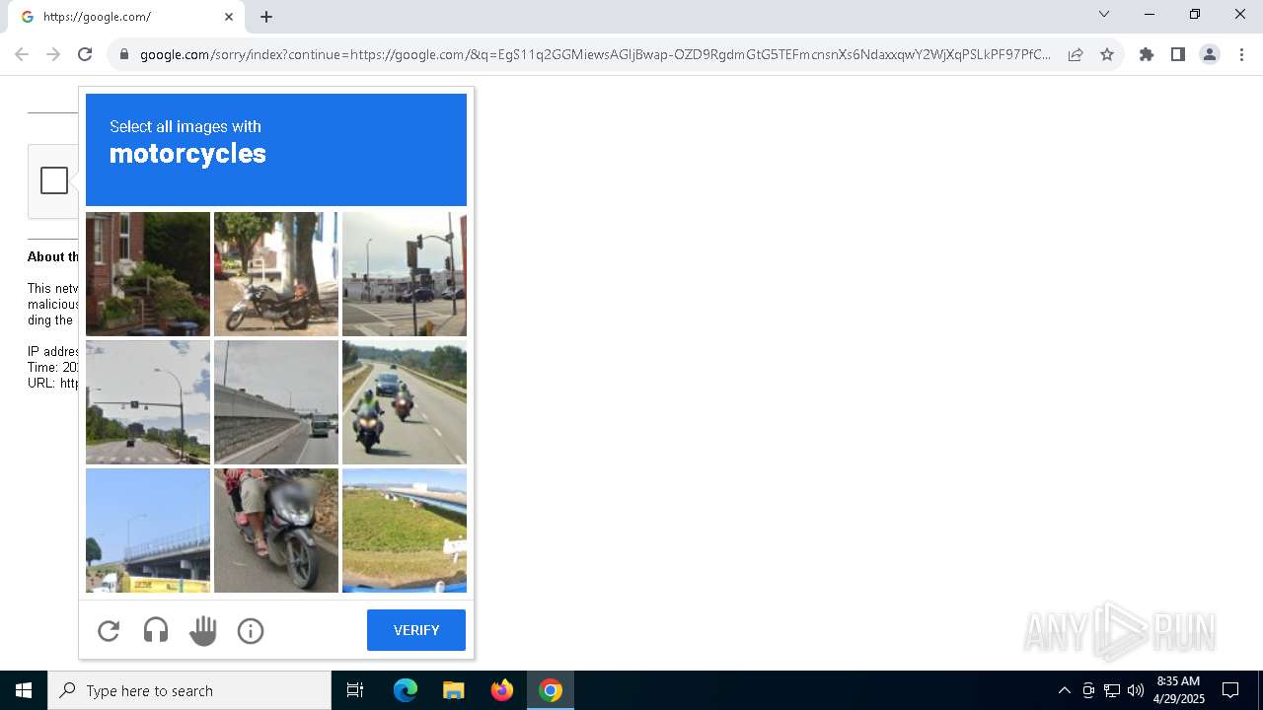Screen dimensions: 1263x710
Task: Select the highway retaining wall image tile
Action: coord(276,402)
